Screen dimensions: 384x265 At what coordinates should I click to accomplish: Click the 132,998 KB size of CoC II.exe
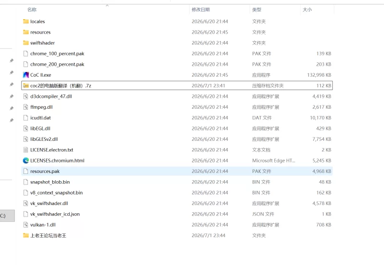(319, 75)
